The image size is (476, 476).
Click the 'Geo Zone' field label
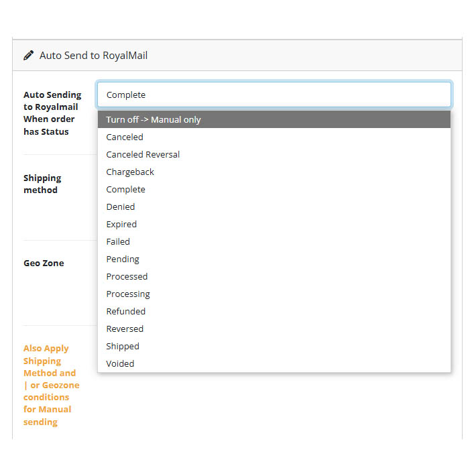coord(44,263)
